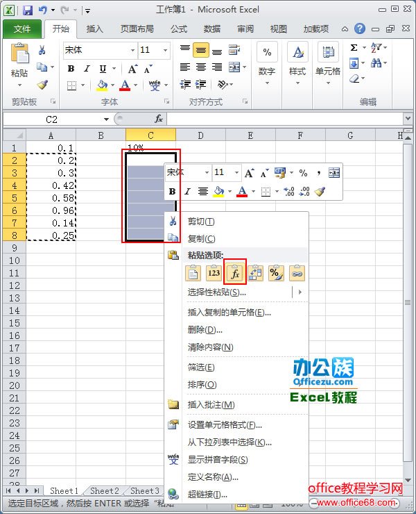Open the Sheet2 worksheet tab
This screenshot has width=416, height=514.
pos(105,490)
